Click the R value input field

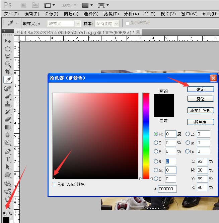click(x=170, y=161)
